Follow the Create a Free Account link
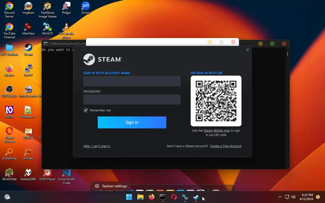325x203 pixels. coord(226,146)
